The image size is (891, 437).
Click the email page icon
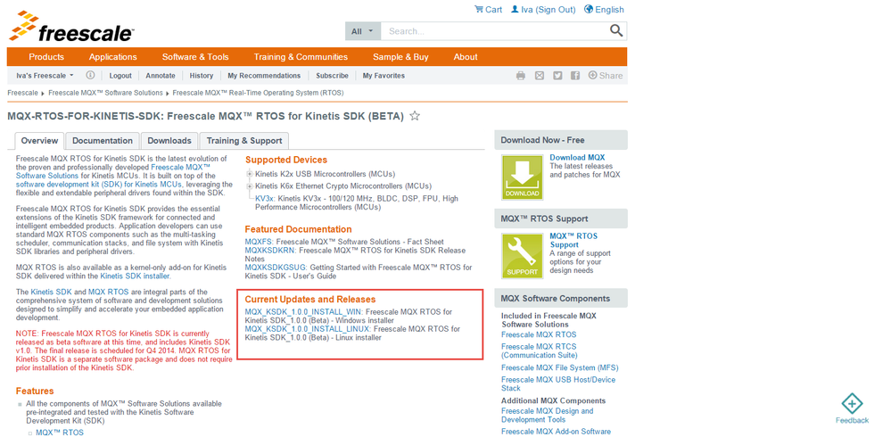pos(540,76)
